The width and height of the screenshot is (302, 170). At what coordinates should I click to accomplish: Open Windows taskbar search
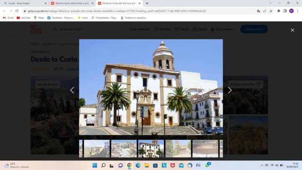pos(104,165)
